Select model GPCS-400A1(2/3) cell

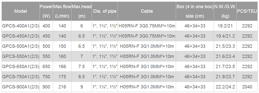pos(21,26)
